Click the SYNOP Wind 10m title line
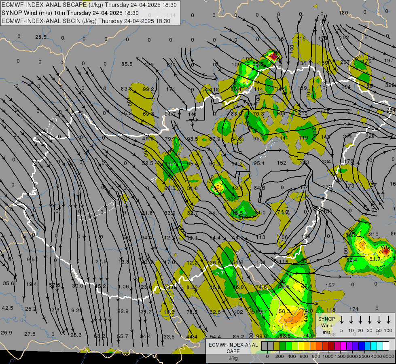Screen dimensions: 396x364 70,13
